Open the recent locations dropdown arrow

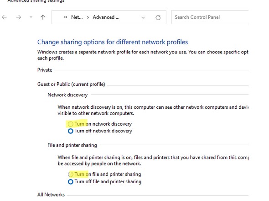(x=31, y=17)
